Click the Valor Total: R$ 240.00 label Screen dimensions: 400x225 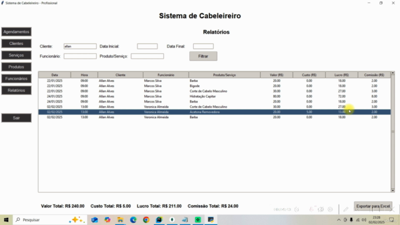coord(62,206)
